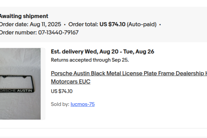Viewport: 207px width, 138px height.
Task: Click the "Tue, Aug 26" delivery end date
Action: point(139,52)
